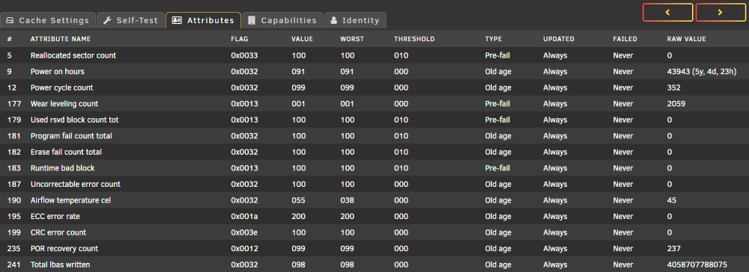The height and width of the screenshot is (272, 749).
Task: Click the building icon on Capabilities tab
Action: 252,20
